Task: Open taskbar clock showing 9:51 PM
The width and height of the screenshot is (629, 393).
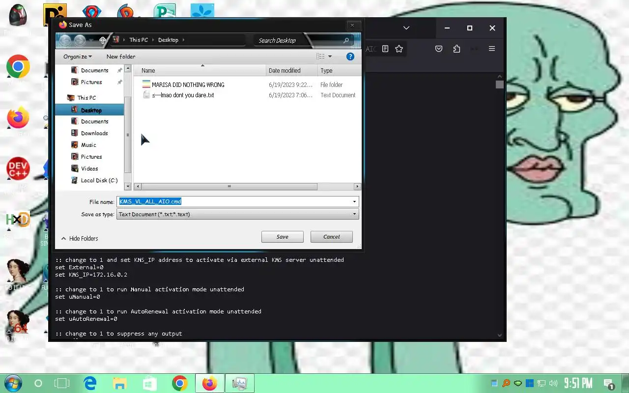Action: click(578, 383)
